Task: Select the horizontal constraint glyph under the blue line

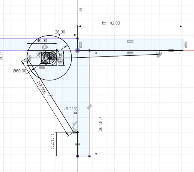Action: pos(130,41)
